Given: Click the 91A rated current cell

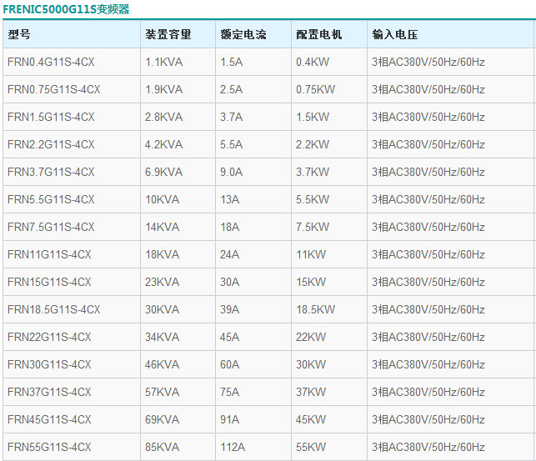Looking at the screenshot, I should [229, 420].
